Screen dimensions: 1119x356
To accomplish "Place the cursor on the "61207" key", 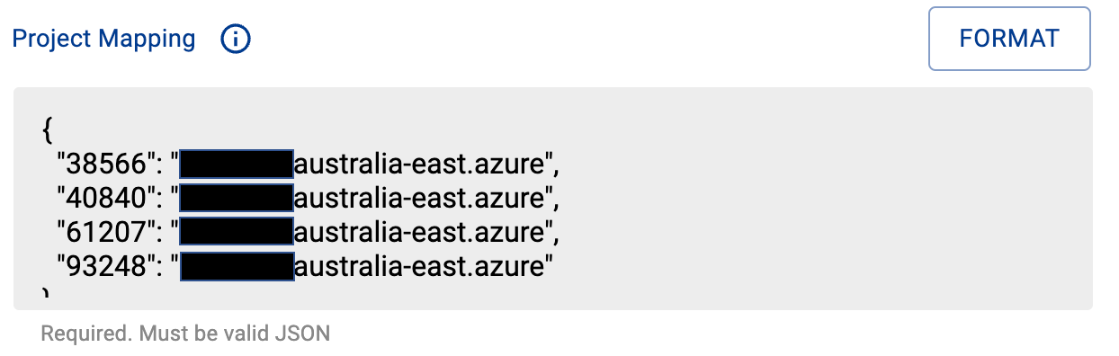I will pos(103,233).
